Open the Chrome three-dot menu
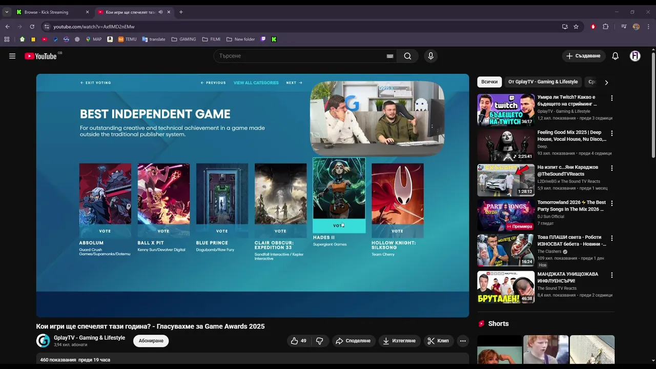Image resolution: width=656 pixels, height=369 pixels. pos(648,27)
